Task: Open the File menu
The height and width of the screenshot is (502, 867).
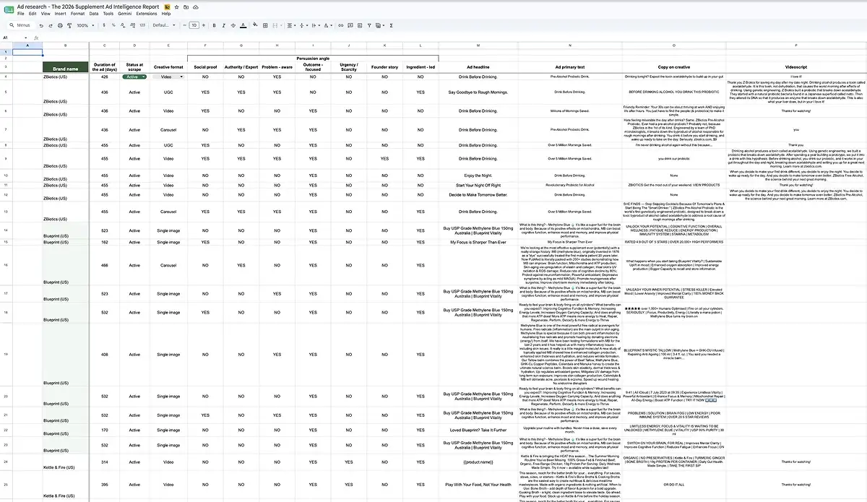Action: click(x=20, y=14)
